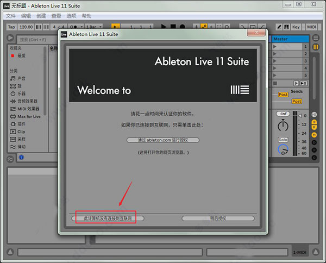Select Max for Live in browser
Viewport: 326px width, 263px height.
pyautogui.click(x=28, y=116)
